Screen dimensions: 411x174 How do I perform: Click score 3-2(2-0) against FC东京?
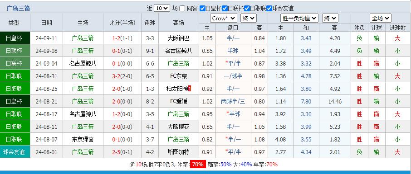(122, 76)
